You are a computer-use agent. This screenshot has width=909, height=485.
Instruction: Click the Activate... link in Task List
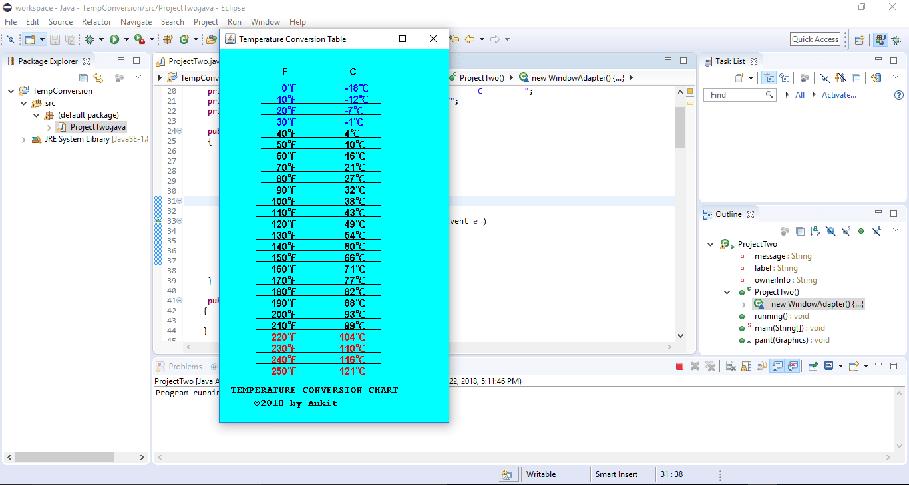[839, 95]
